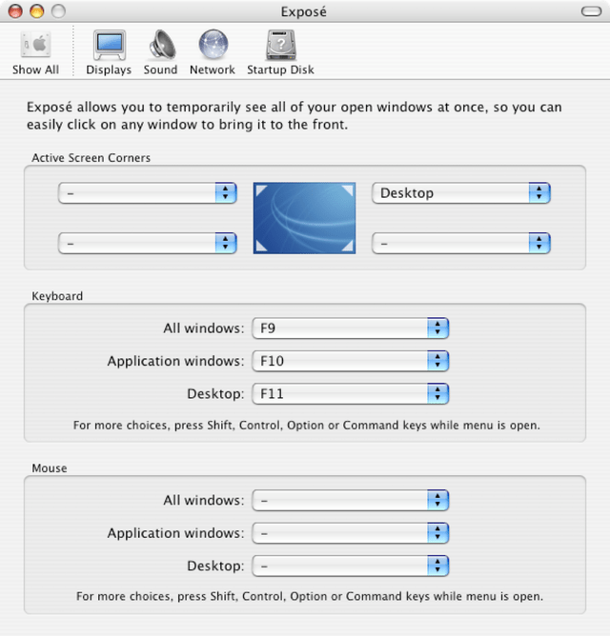Open the Startup Disk preference pane

(x=280, y=52)
